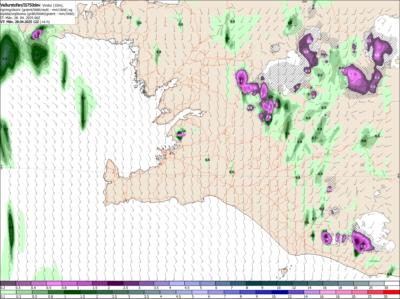Click the upper legend swatch between 25 and 30
Screen dimensions: 400x299
point(377,283)
